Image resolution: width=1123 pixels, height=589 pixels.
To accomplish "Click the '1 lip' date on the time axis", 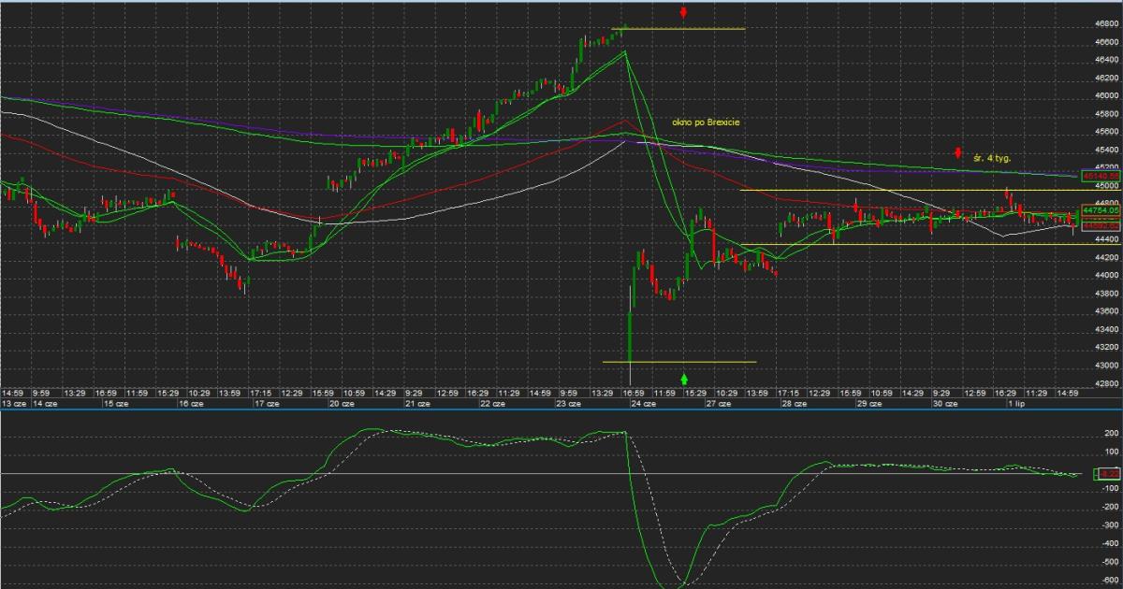I will tap(1015, 404).
